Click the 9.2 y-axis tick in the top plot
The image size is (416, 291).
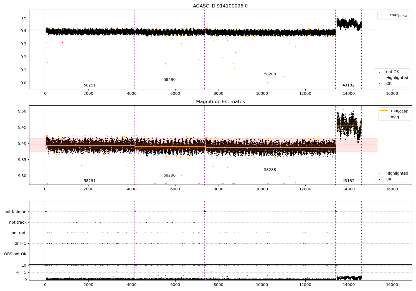23,57
